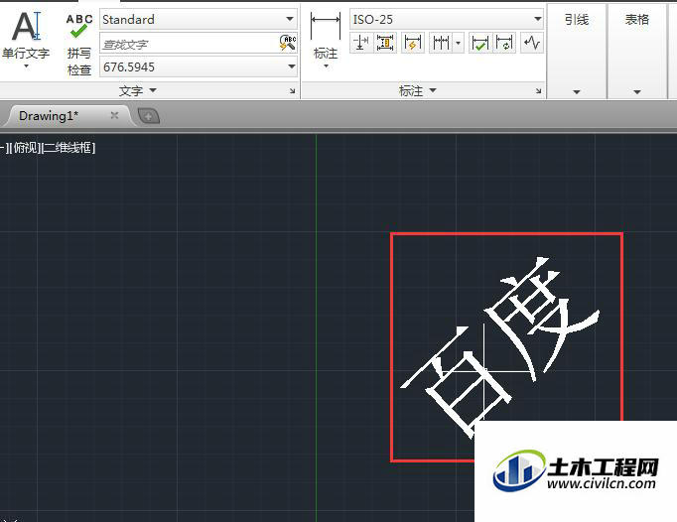The height and width of the screenshot is (522, 677).
Task: Click into the Find Text (查找文字) field
Action: coord(190,44)
